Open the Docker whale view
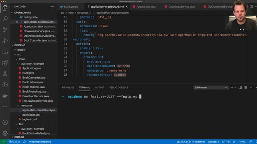The height and width of the screenshot is (144, 257). pyautogui.click(x=5, y=96)
